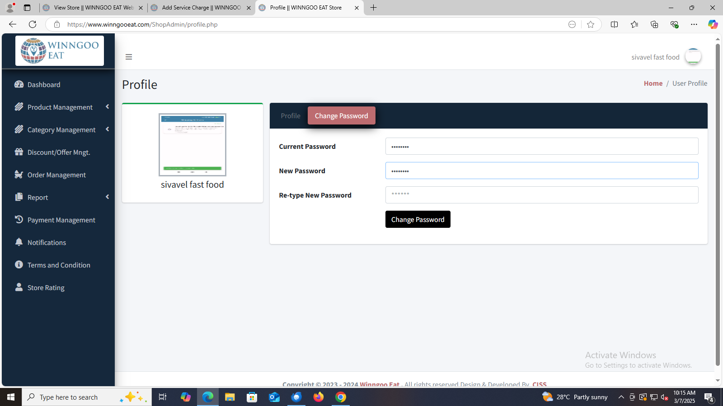Click the sivavel fast food profile thumbnail
Viewport: 723px width, 406px height.
(192, 145)
